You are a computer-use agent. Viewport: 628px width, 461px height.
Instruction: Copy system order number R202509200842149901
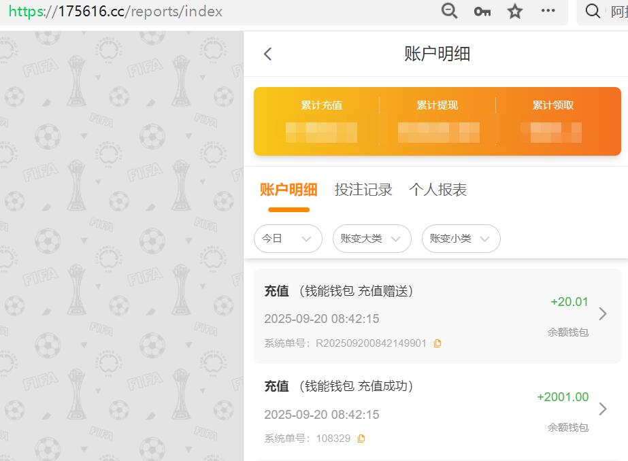coord(437,343)
